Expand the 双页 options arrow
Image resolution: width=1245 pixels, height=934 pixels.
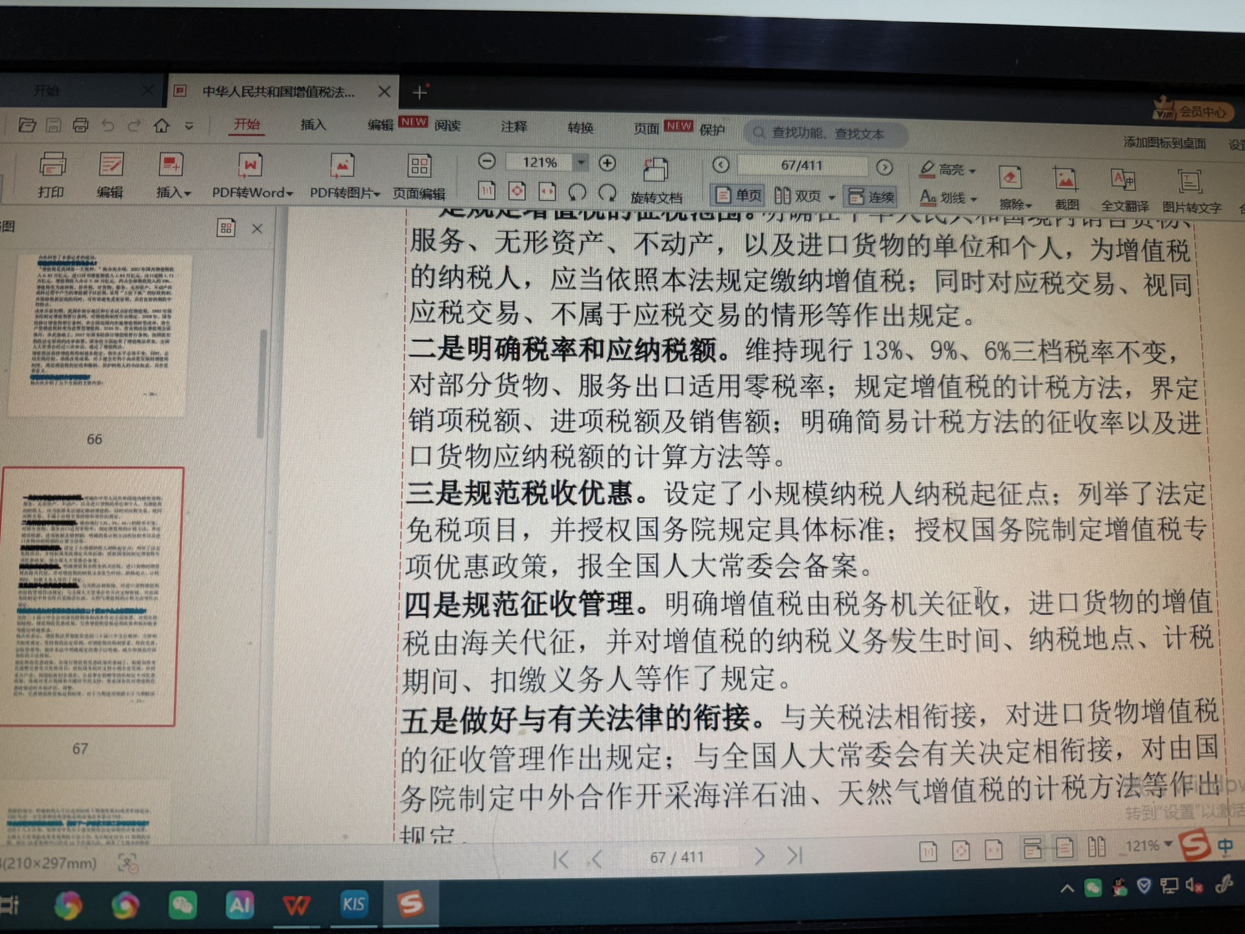tap(831, 197)
